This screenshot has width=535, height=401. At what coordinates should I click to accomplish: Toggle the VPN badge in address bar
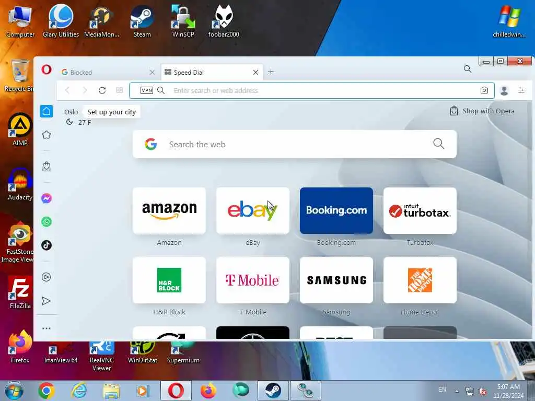147,90
